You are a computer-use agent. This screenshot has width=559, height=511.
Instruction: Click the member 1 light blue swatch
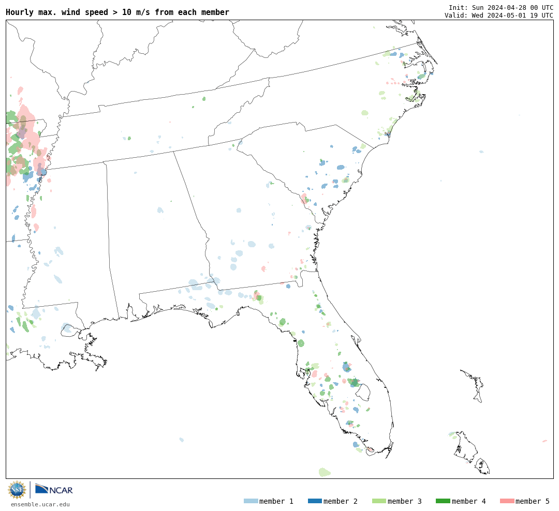click(251, 501)
